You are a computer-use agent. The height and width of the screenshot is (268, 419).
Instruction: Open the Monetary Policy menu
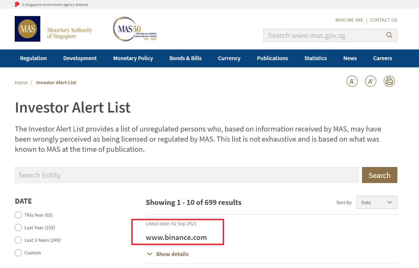133,58
